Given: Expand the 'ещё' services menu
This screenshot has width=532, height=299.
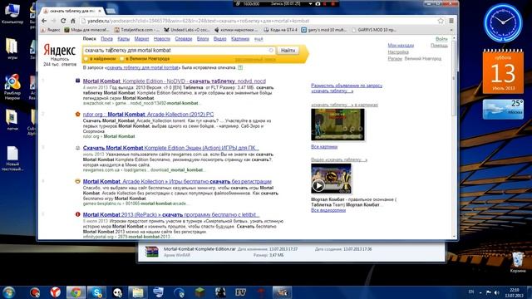Looking at the screenshot, I should 259,39.
